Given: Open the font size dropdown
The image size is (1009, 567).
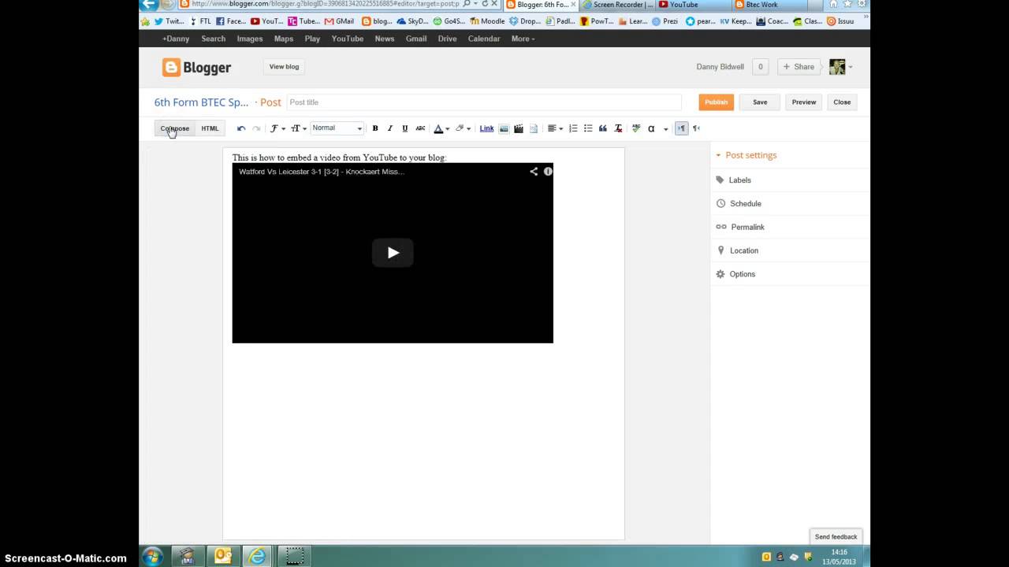Looking at the screenshot, I should coord(298,128).
